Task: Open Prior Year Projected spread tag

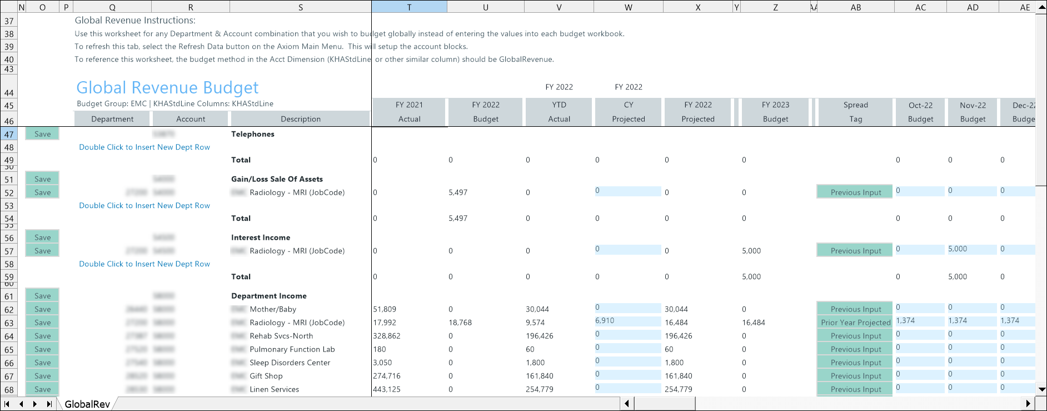Action: tap(855, 323)
